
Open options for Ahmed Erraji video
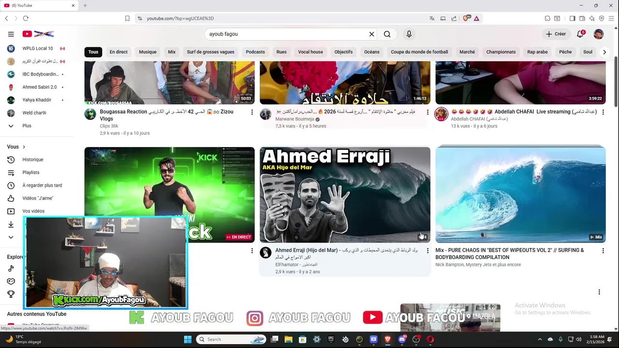(x=427, y=251)
